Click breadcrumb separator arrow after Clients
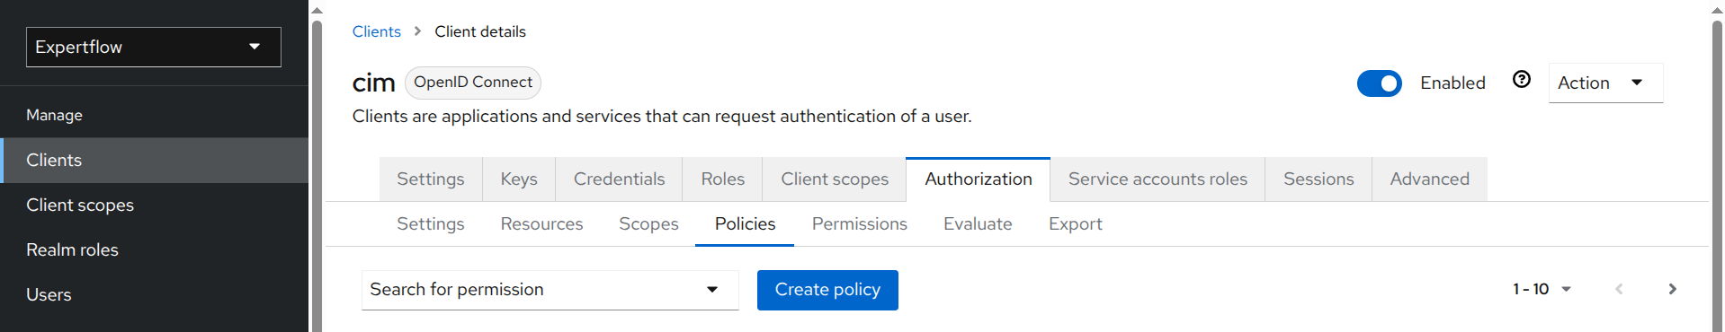This screenshot has width=1725, height=332. pyautogui.click(x=417, y=31)
